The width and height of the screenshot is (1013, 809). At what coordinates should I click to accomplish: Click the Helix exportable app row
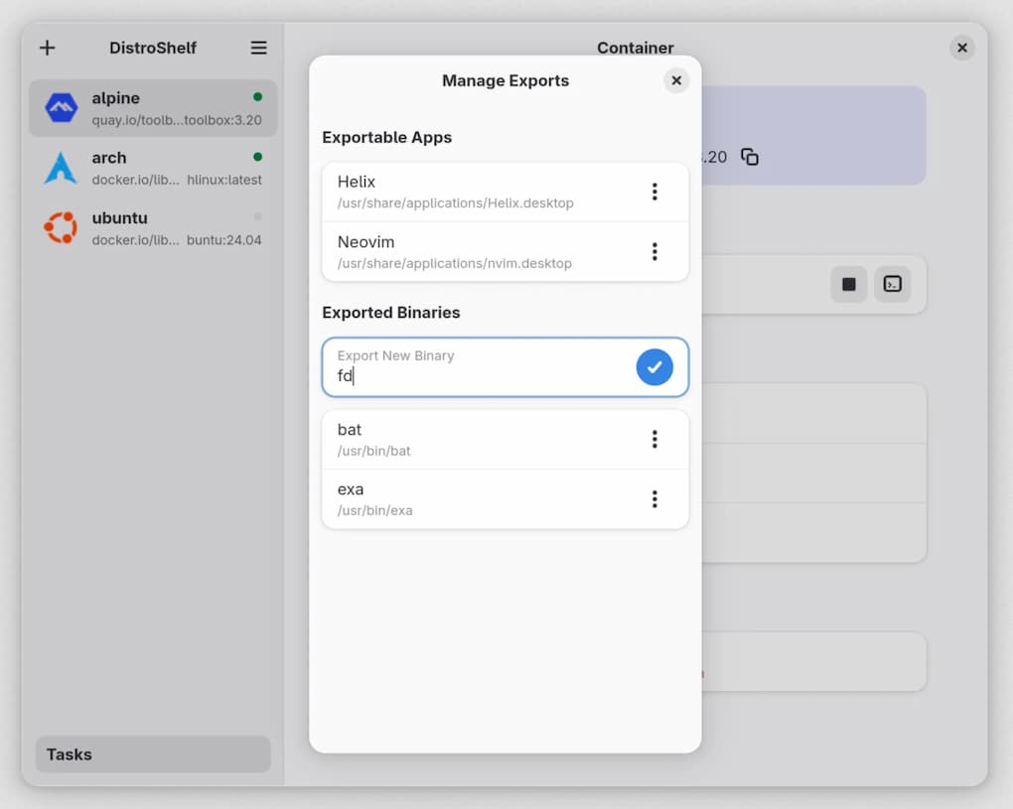[477, 192]
